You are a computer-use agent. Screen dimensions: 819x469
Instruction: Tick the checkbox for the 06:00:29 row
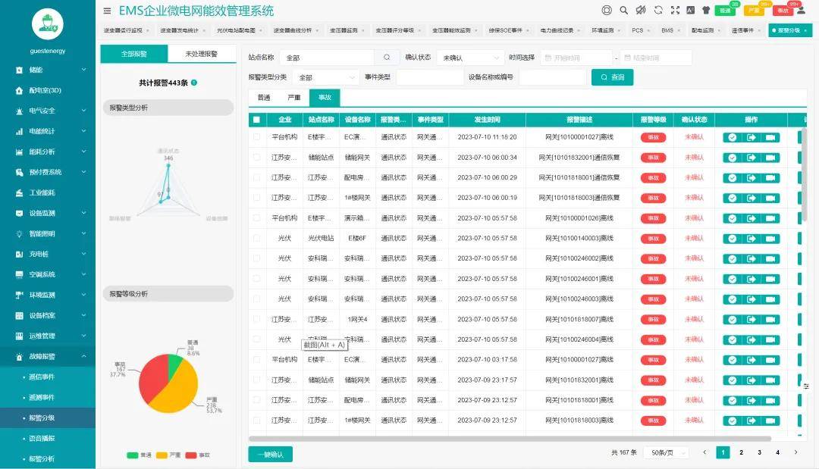256,177
